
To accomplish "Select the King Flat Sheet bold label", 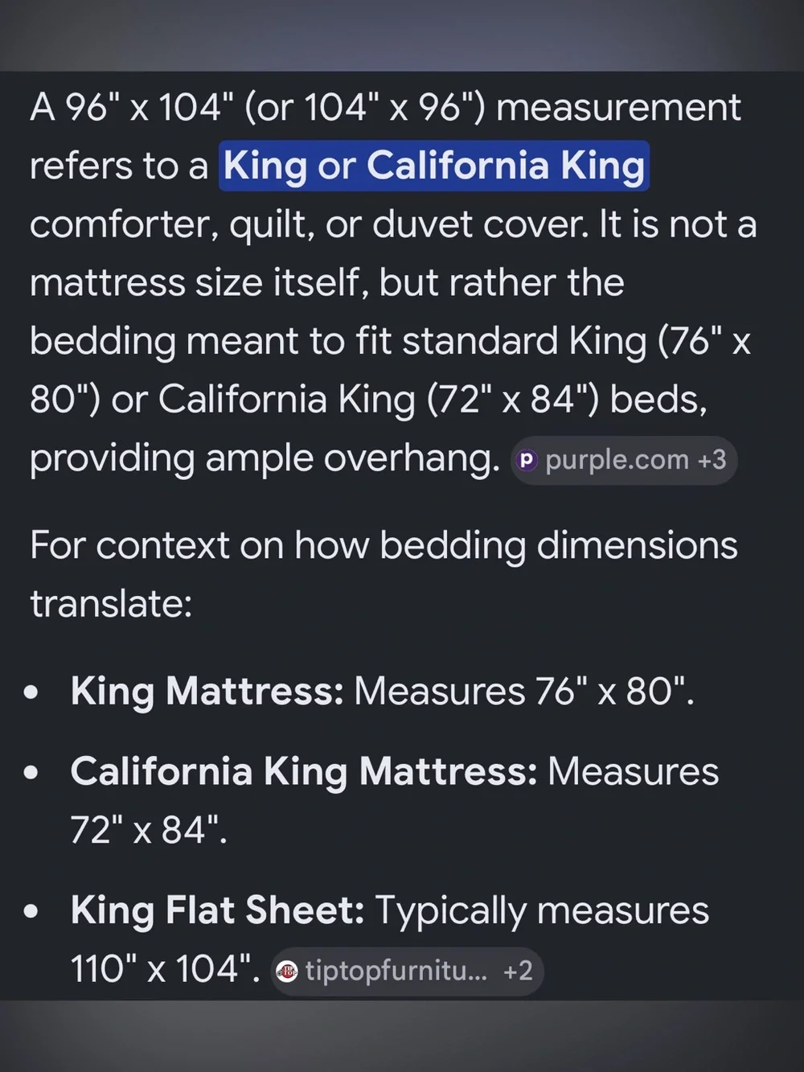I will pos(218,910).
